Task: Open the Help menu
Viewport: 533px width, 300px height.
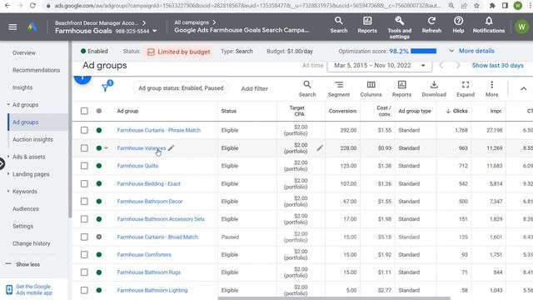Action: [458, 25]
